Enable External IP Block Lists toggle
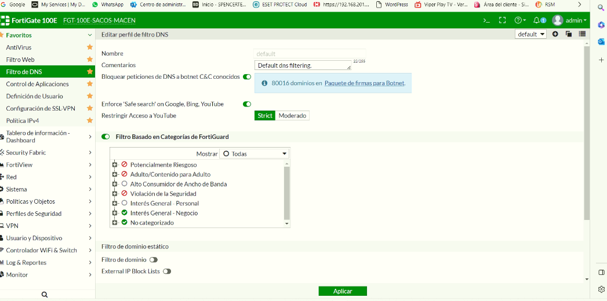607x301 pixels. (167, 271)
